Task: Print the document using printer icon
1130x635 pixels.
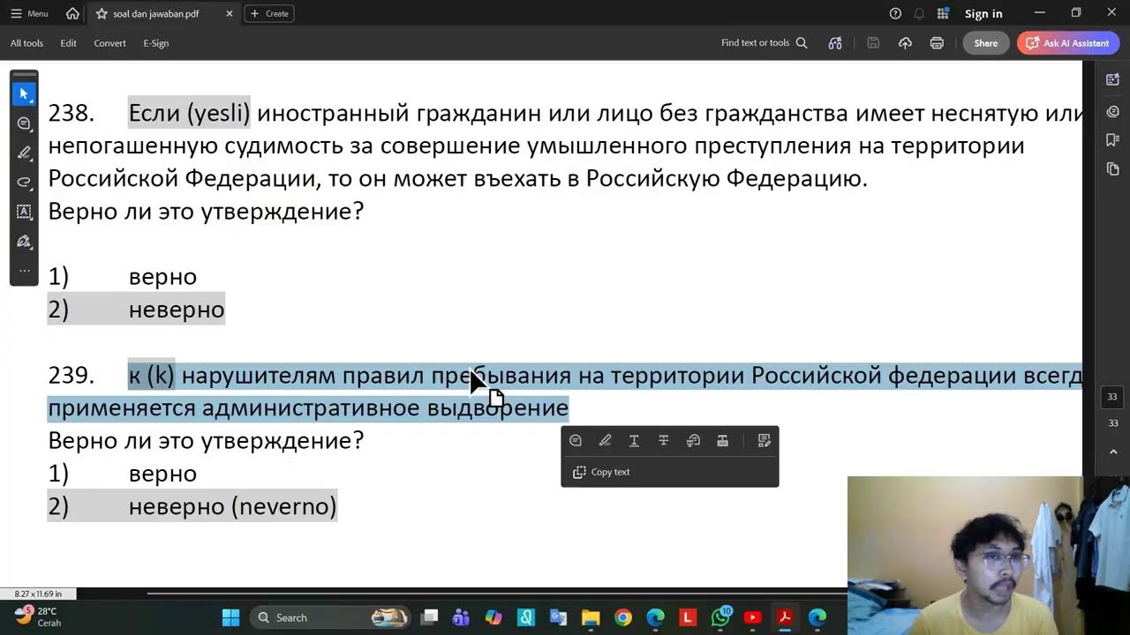Action: pos(937,43)
